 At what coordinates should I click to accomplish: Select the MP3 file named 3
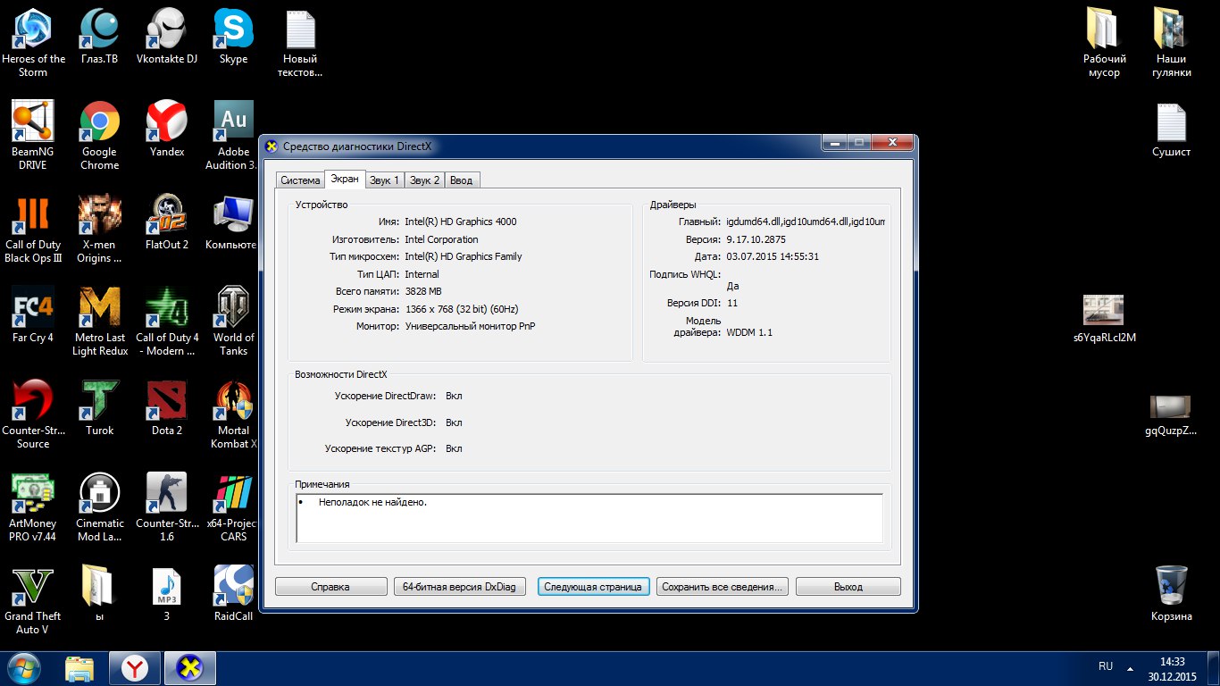click(166, 594)
